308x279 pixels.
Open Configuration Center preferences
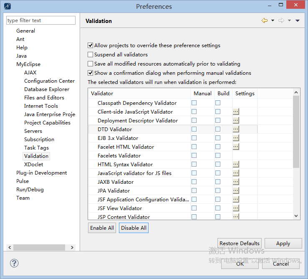(x=49, y=81)
